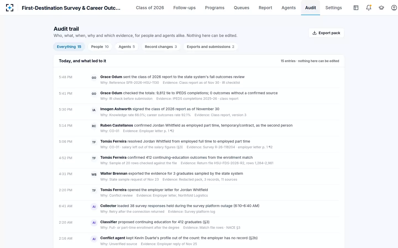Open the notifications bell
The height and width of the screenshot is (248, 398).
click(x=369, y=8)
